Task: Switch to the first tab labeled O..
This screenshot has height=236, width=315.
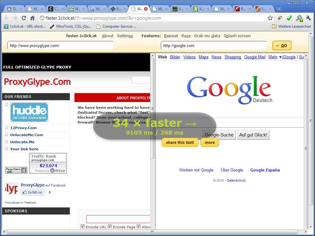Action: pyautogui.click(x=15, y=9)
